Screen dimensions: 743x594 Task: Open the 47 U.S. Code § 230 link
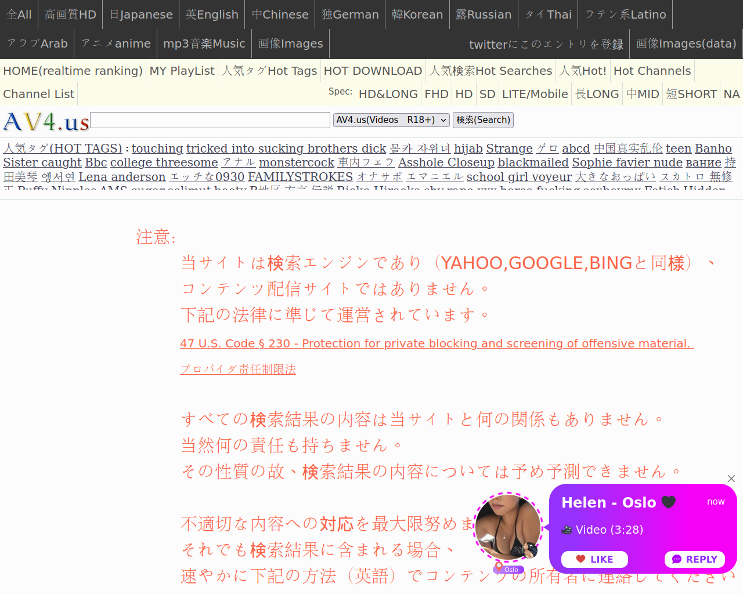click(437, 343)
